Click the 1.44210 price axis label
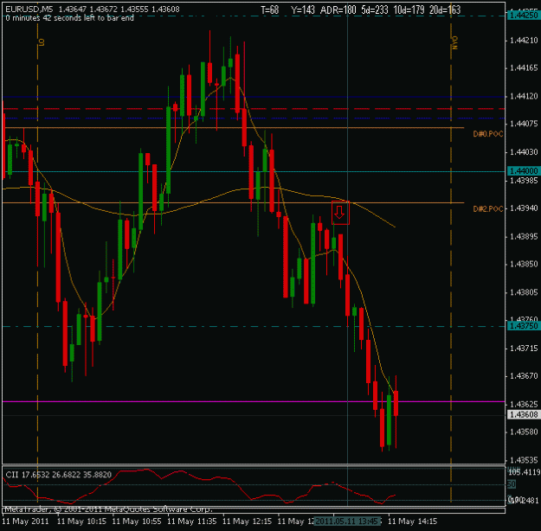The width and height of the screenshot is (541, 531). coord(524,41)
